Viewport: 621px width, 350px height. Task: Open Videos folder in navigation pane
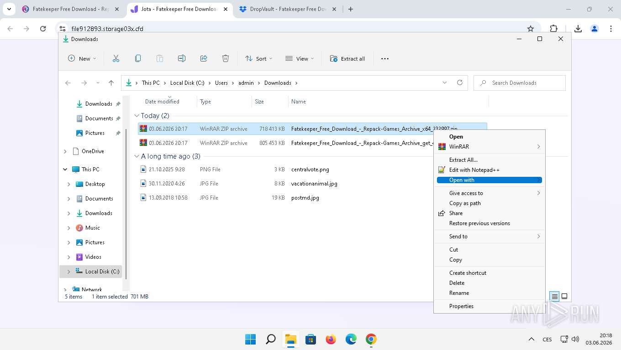(x=93, y=257)
